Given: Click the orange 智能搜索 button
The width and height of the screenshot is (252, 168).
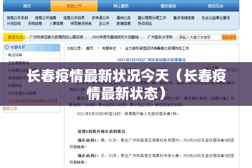Looking at the screenshot, I should click(x=229, y=37).
